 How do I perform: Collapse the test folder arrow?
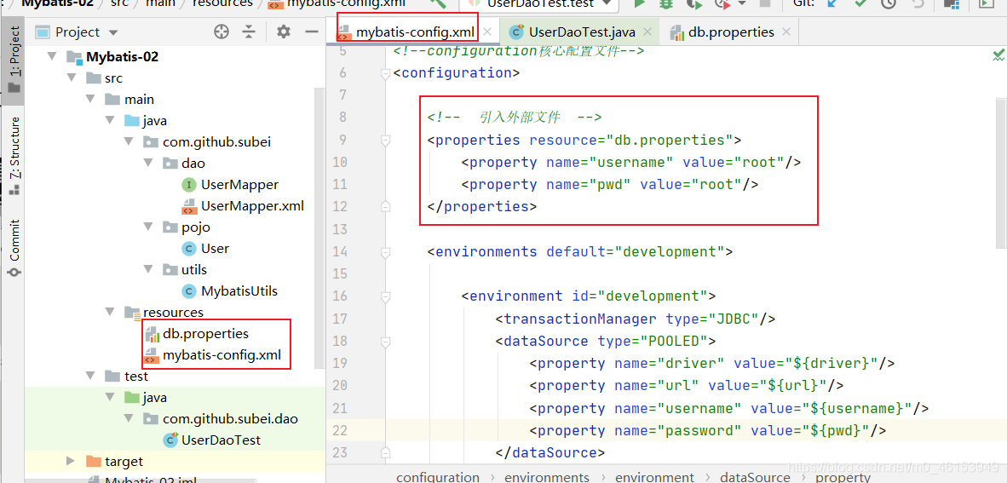[x=90, y=377]
